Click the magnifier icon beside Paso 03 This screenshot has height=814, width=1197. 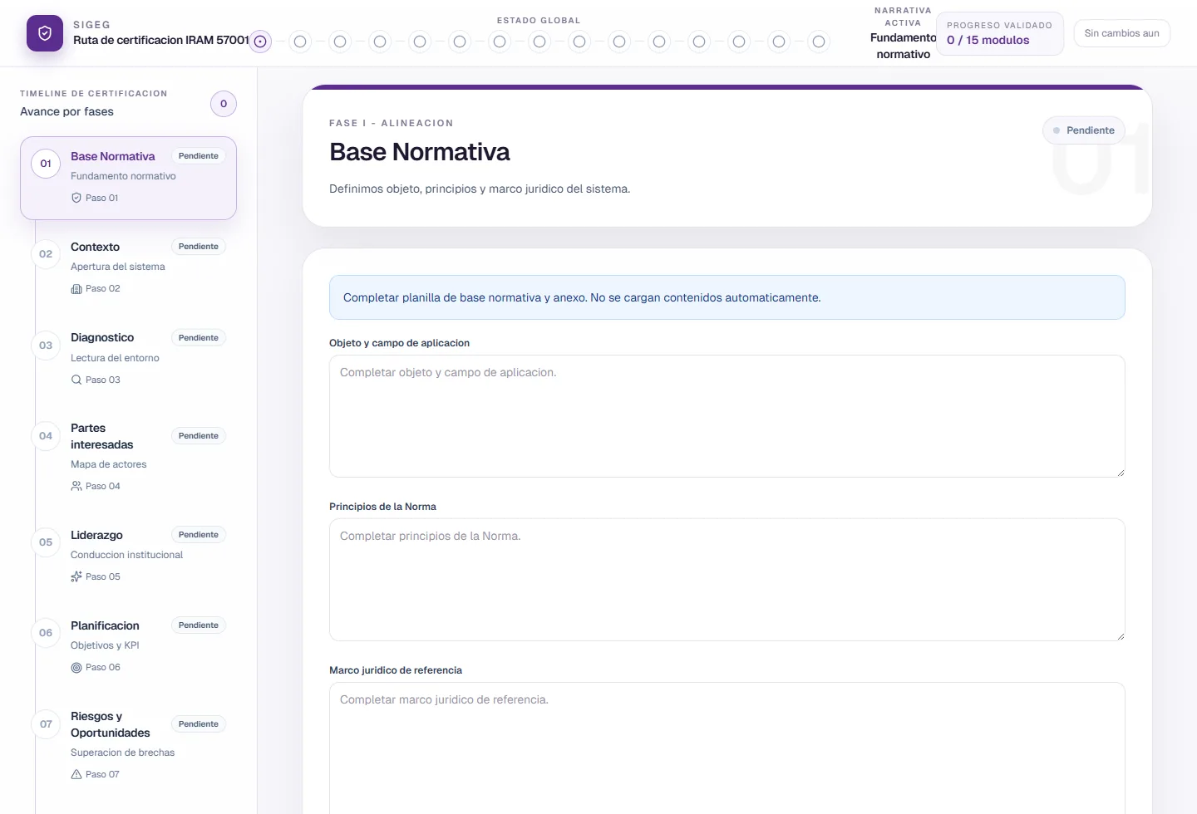(76, 380)
